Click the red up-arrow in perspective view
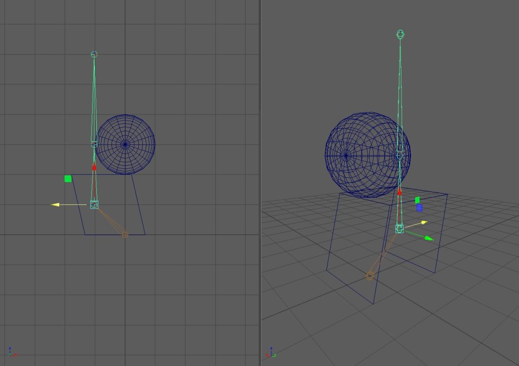This screenshot has height=366, width=519. pos(399,192)
